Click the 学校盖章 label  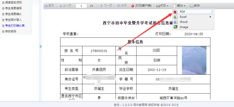coord(71,34)
